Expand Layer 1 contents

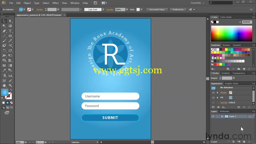[222, 116]
